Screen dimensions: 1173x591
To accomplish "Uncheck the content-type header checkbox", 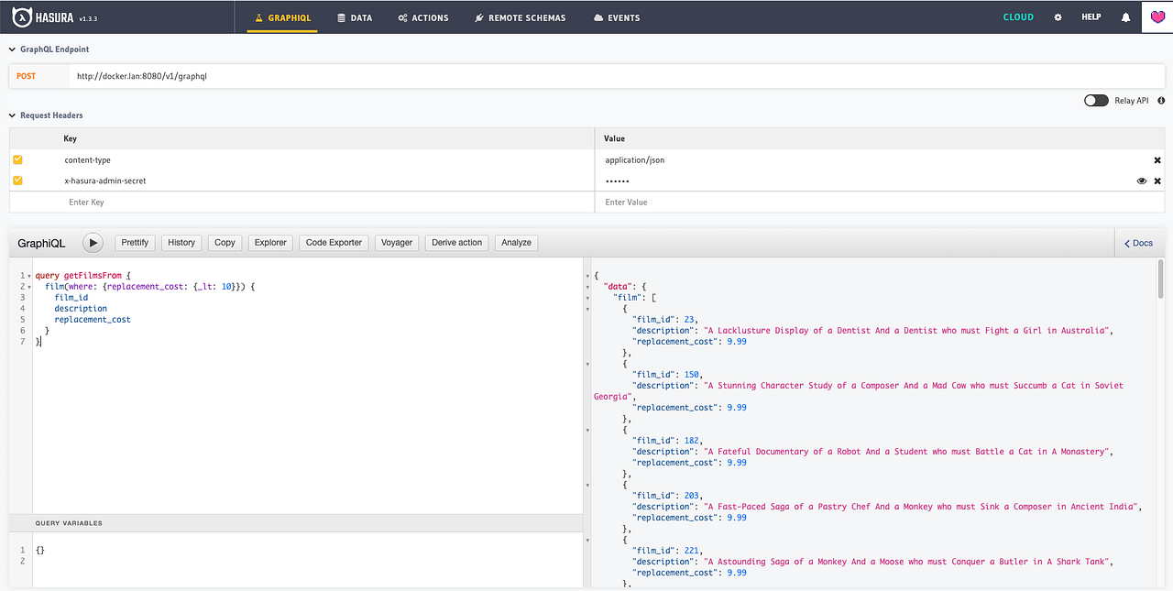I will pos(16,159).
